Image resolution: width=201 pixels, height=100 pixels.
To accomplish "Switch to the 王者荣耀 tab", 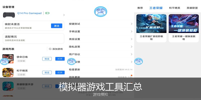I will 156,8.
